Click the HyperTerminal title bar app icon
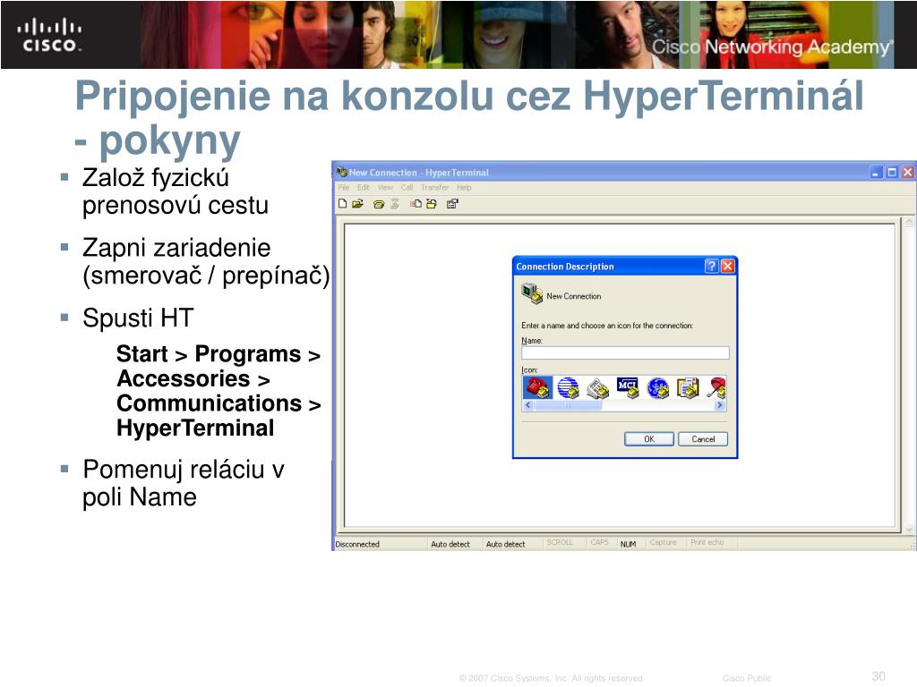The image size is (917, 687). (342, 172)
